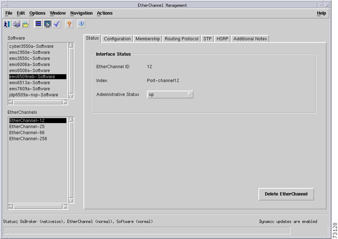
Task: Click the horizontal blue lines toolbar icon
Action: pyautogui.click(x=39, y=24)
